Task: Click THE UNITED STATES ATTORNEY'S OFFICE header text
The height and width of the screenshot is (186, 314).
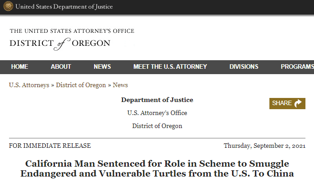Action: [72, 31]
